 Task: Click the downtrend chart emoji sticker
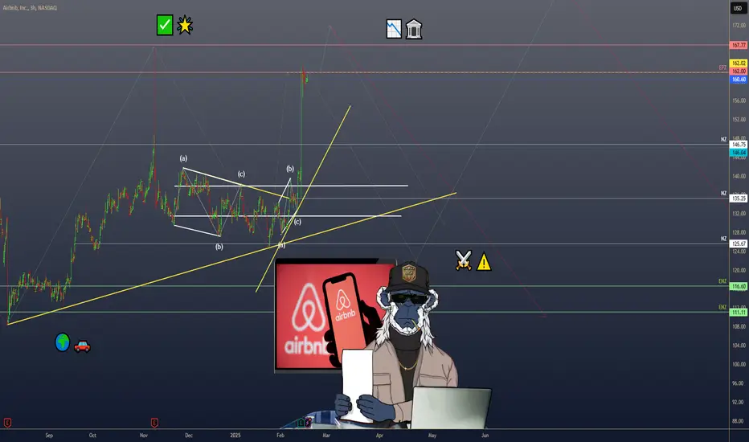pyautogui.click(x=394, y=29)
